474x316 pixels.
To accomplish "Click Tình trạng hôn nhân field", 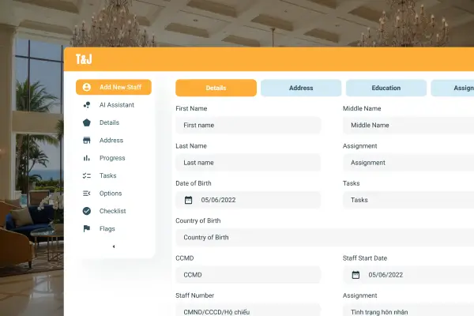I will (x=408, y=310).
